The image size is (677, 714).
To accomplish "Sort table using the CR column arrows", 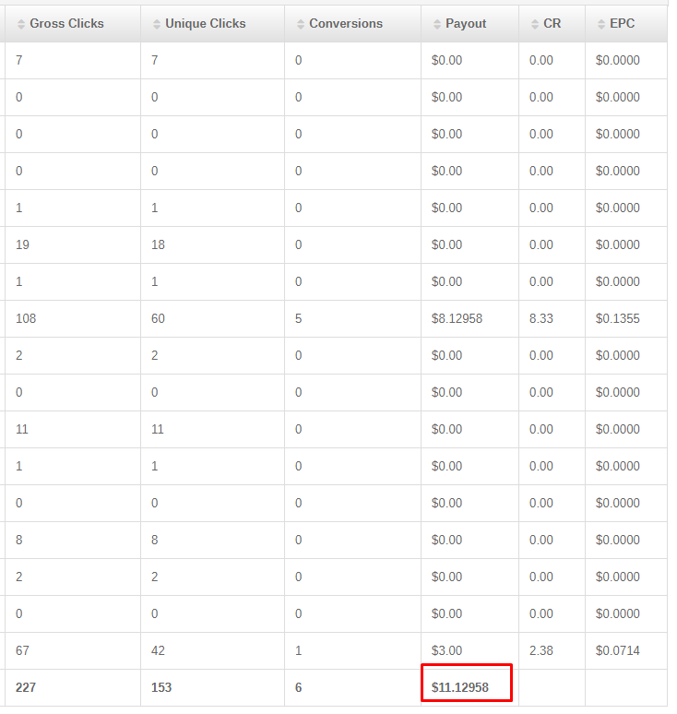I will [x=535, y=24].
